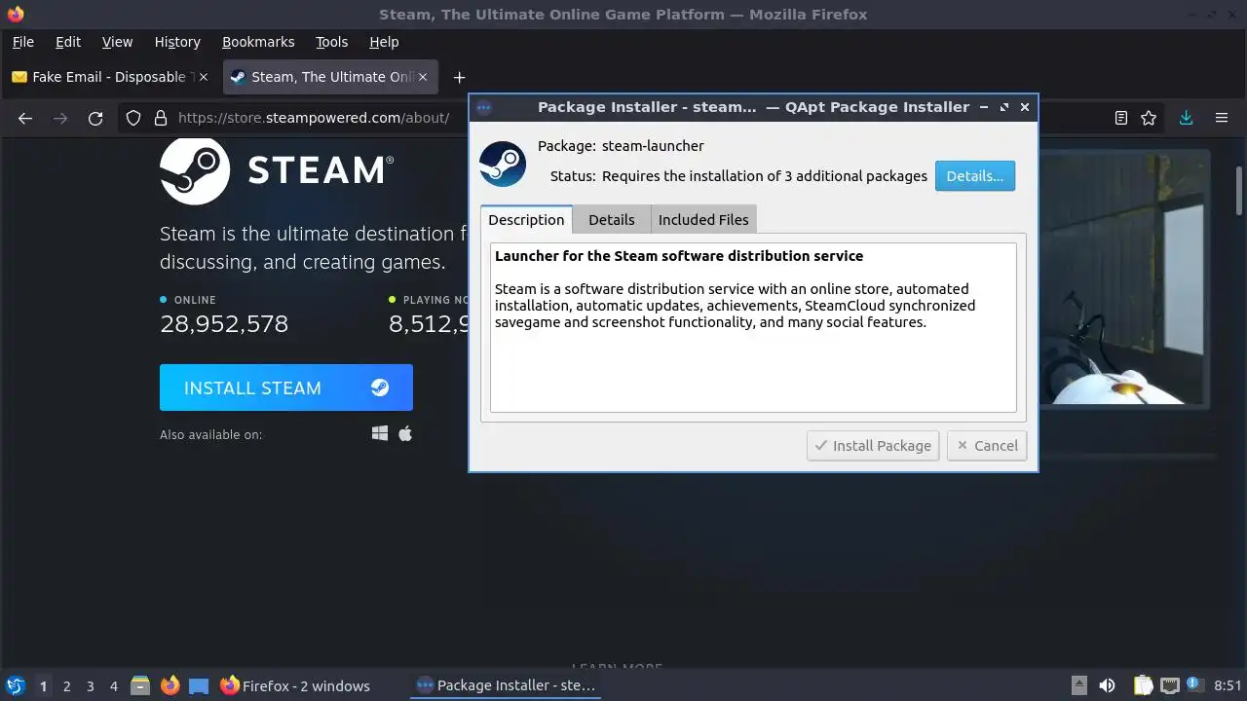This screenshot has height=701, width=1247.
Task: Bookmark this page with the star icon
Action: (1149, 118)
